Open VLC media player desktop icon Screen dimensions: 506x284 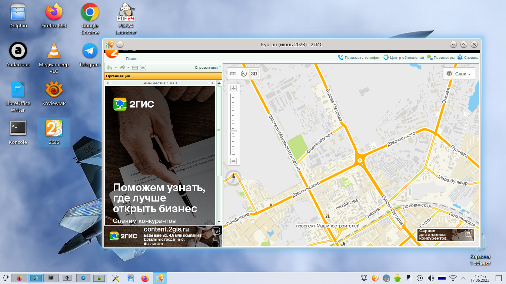[54, 58]
